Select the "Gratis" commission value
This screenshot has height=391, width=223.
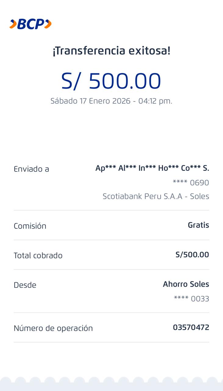(x=198, y=225)
